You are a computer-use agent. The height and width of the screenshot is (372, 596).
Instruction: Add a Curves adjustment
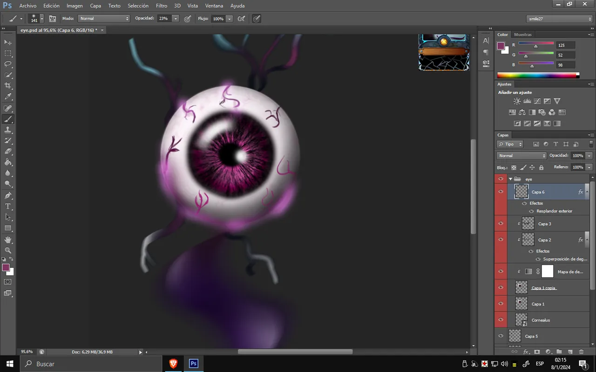click(x=537, y=101)
